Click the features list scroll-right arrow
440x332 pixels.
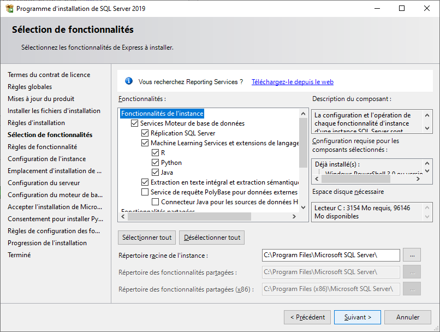[x=294, y=216]
